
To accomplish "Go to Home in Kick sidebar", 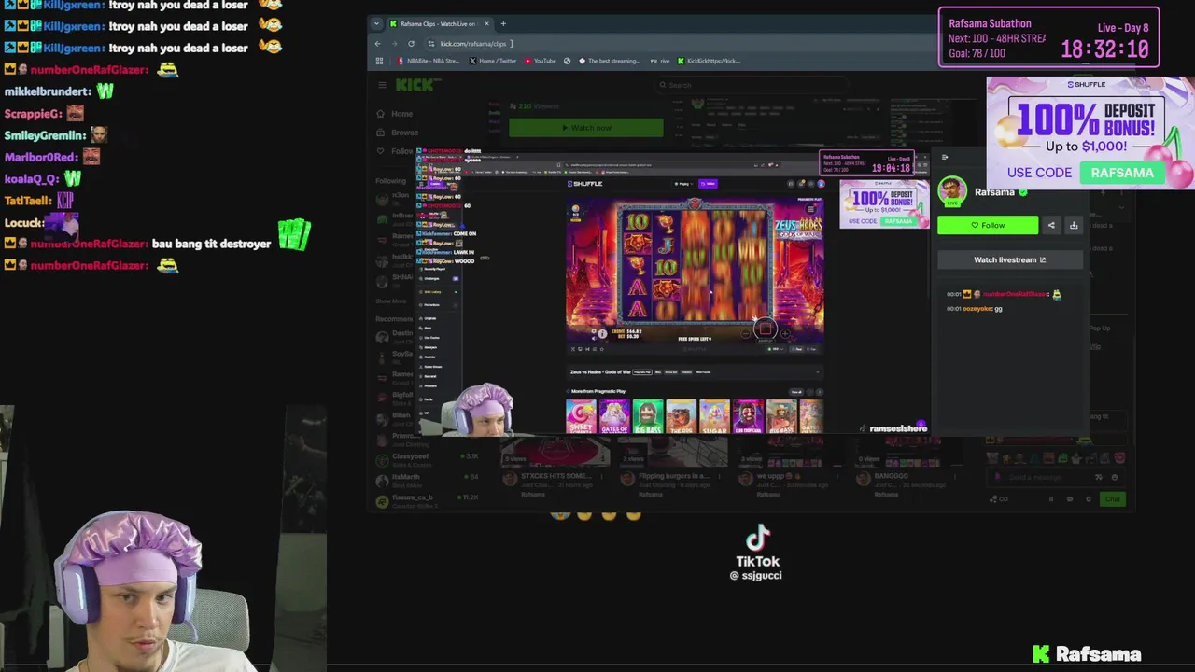I will coord(396,114).
